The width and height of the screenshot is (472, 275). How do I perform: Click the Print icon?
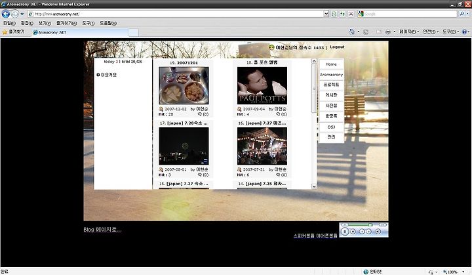388,32
